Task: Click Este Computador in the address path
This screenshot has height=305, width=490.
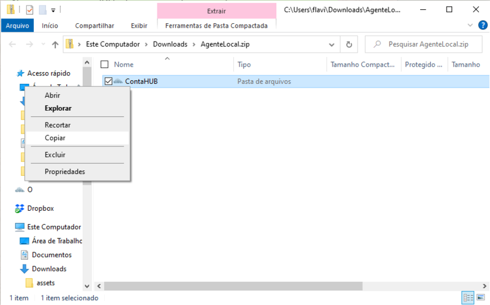Action: (113, 44)
